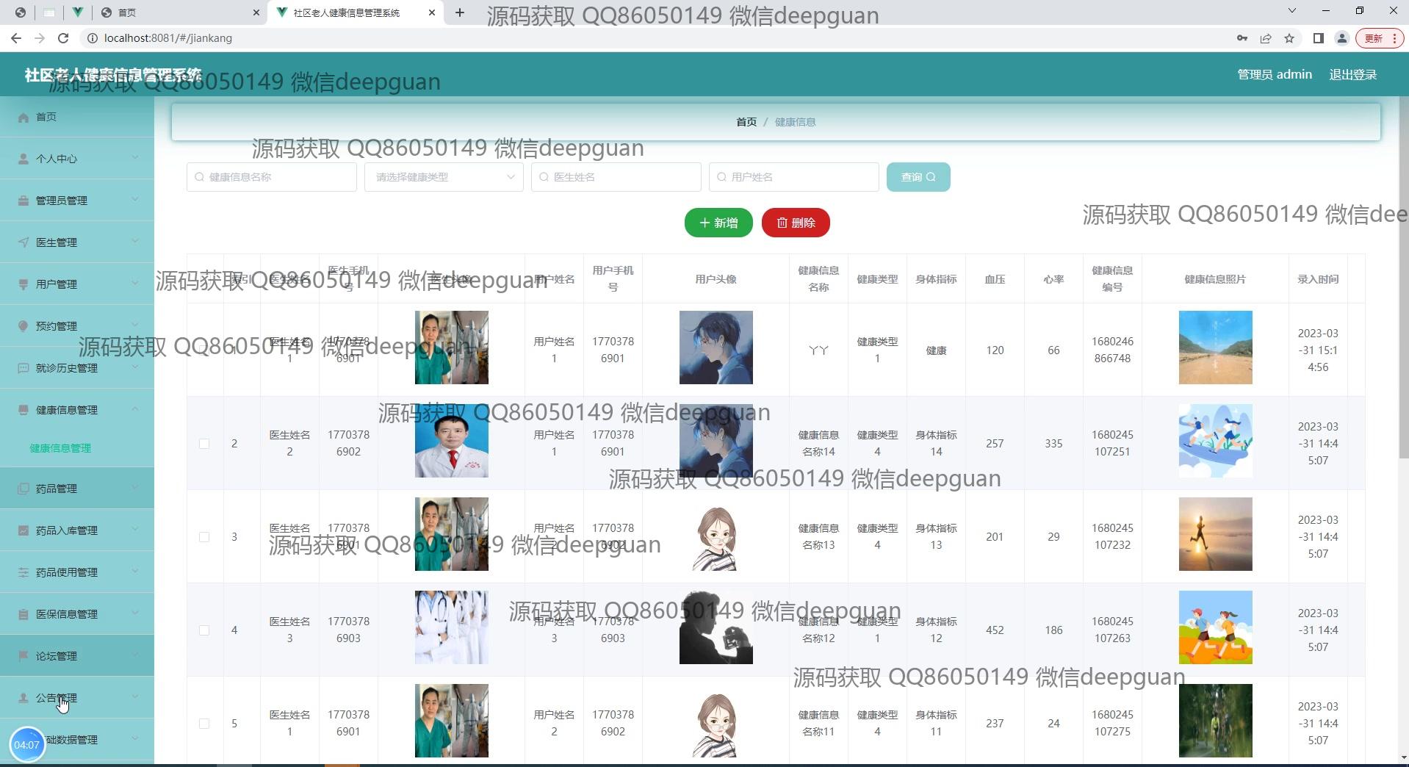Tick the checkbox for row 4
Screen dimensions: 1409x767
204,630
